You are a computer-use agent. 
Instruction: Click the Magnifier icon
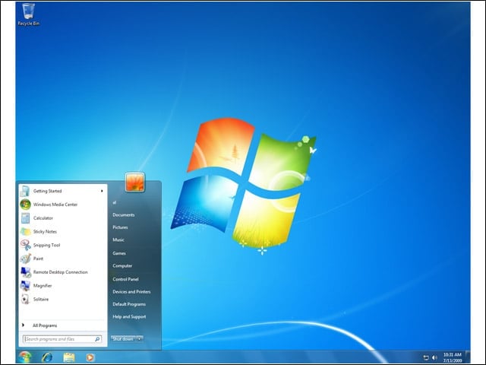coord(25,286)
